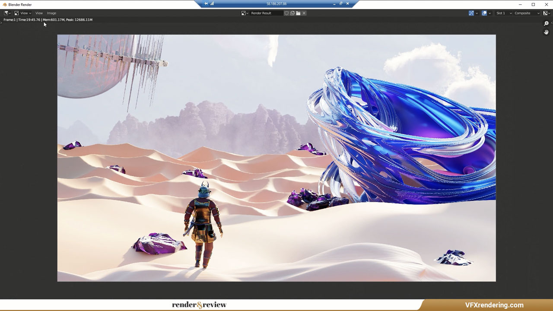Open the View menu
Screen dimensions: 553x311
click(x=39, y=13)
